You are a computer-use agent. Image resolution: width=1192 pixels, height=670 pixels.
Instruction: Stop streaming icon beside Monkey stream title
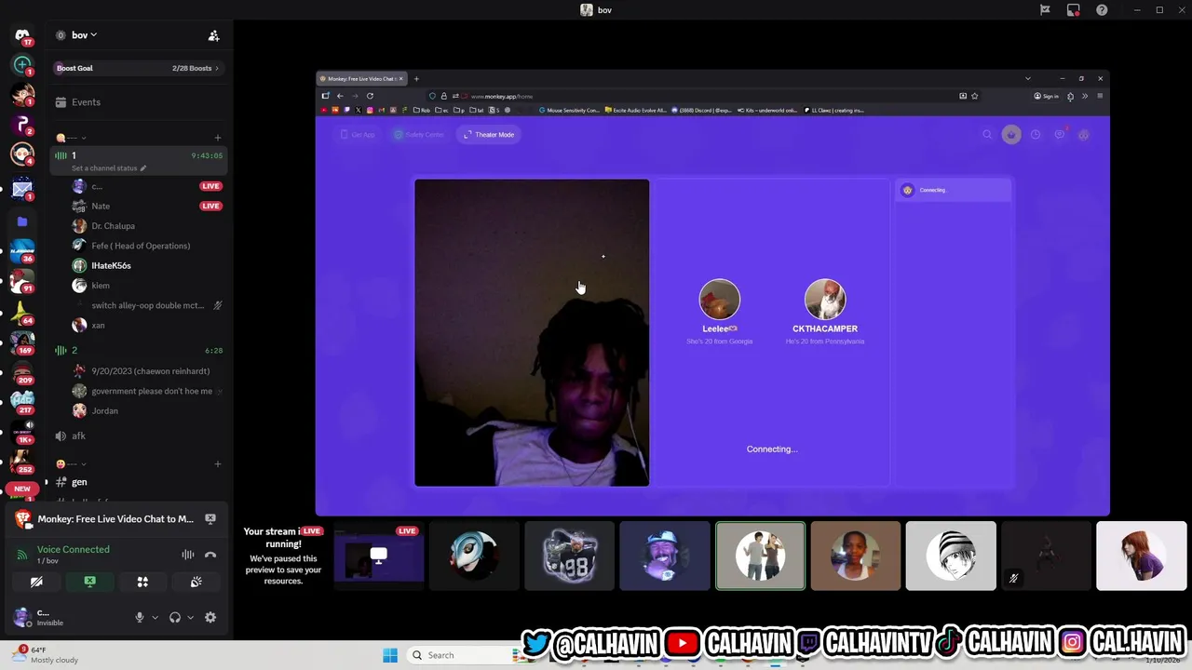click(x=210, y=519)
